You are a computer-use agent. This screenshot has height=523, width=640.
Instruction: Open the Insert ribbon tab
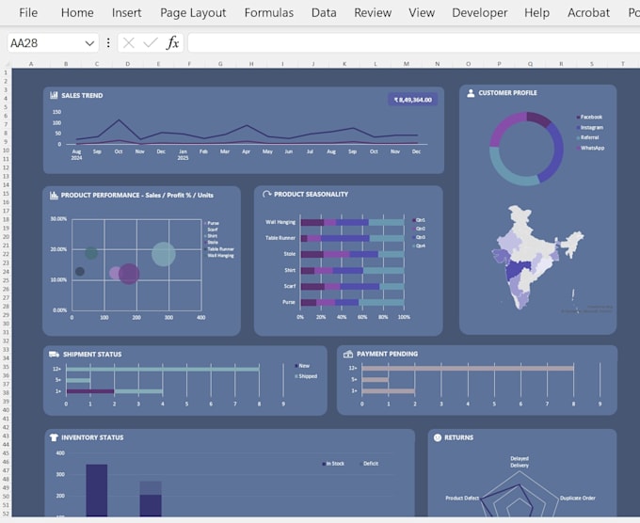126,12
